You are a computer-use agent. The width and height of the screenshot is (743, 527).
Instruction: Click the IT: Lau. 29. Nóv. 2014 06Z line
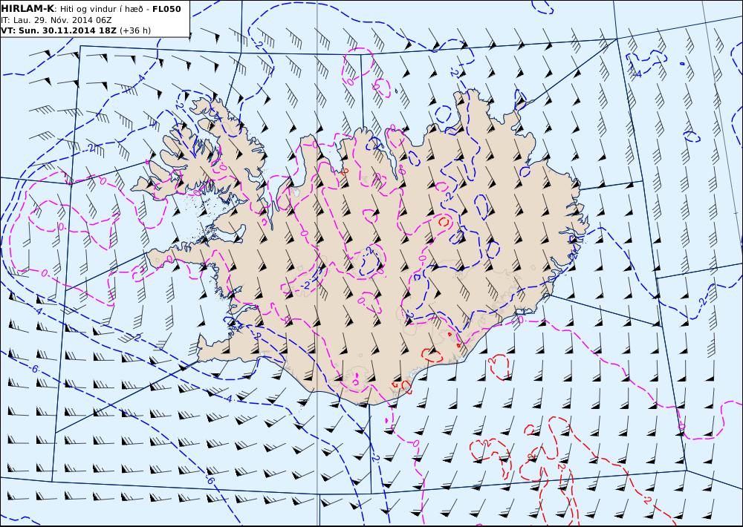click(x=58, y=20)
